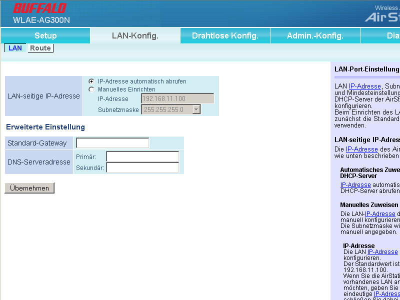Click the LAN-seitige IP-Adresse table label
400x300 pixels.
click(x=43, y=96)
